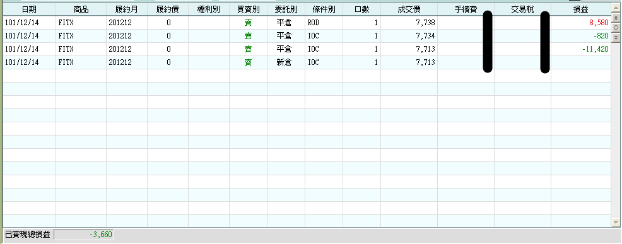Screen dimensions: 622x244
Task: Click the 委託別 column header
Action: 286,9
